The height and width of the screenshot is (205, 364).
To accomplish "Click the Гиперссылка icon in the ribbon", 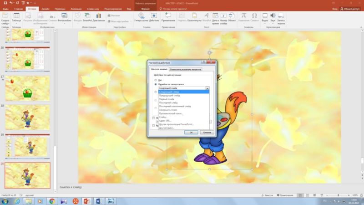I will coord(140,16).
